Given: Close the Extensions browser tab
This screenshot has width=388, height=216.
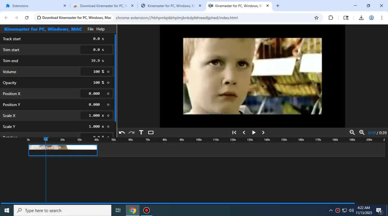Looking at the screenshot, I should click(65, 6).
